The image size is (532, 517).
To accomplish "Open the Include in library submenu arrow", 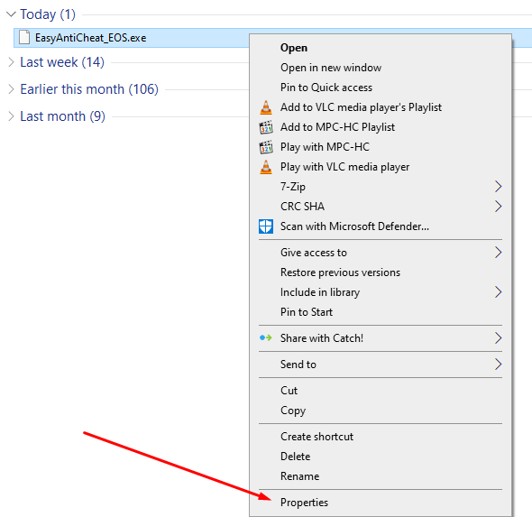I will coord(498,292).
